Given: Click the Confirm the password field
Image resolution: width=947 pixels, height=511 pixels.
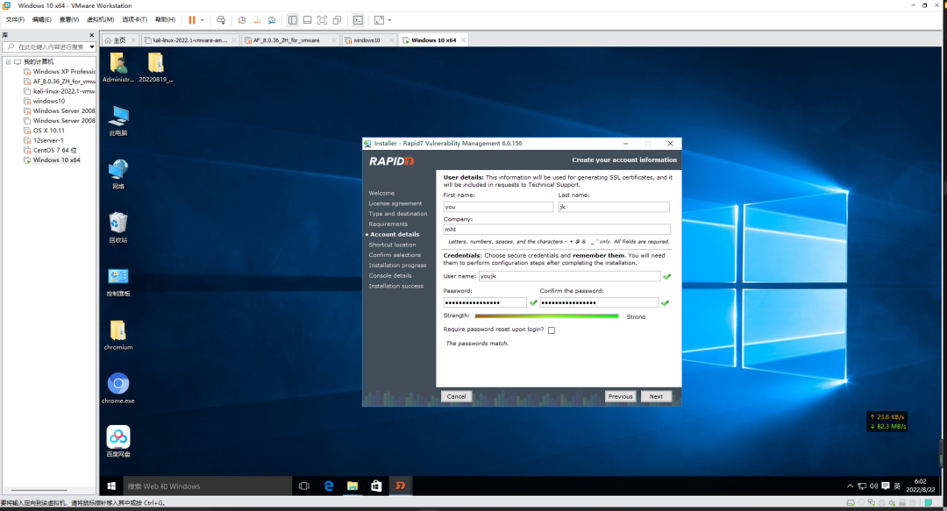Looking at the screenshot, I should pyautogui.click(x=599, y=302).
